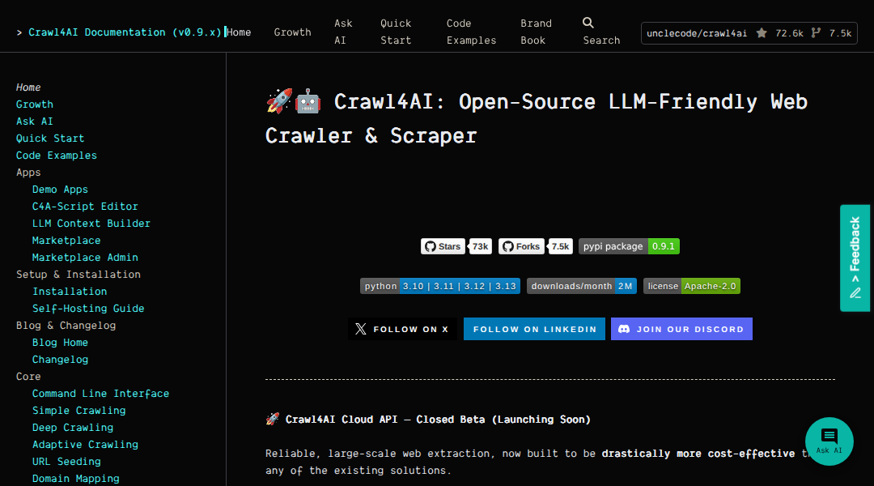Open the Feedback side tab
This screenshot has height=486, width=874.
855,258
